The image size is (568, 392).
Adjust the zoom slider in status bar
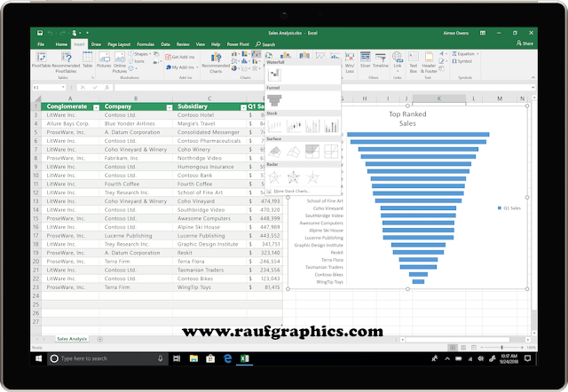coord(501,348)
